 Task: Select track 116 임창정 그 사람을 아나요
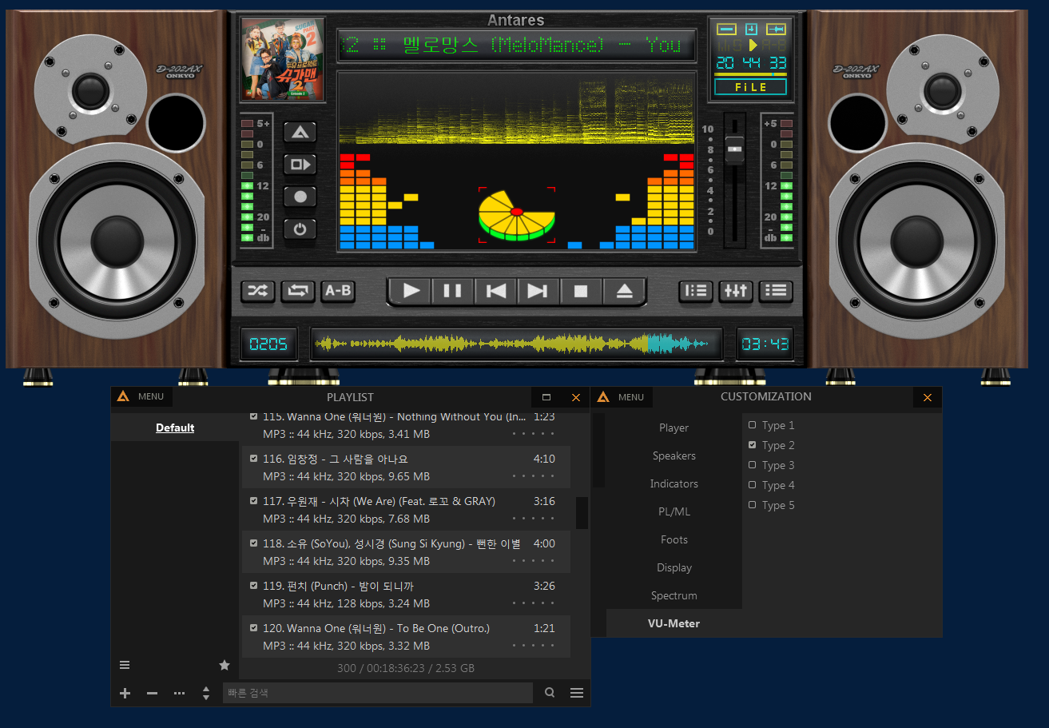tap(406, 467)
